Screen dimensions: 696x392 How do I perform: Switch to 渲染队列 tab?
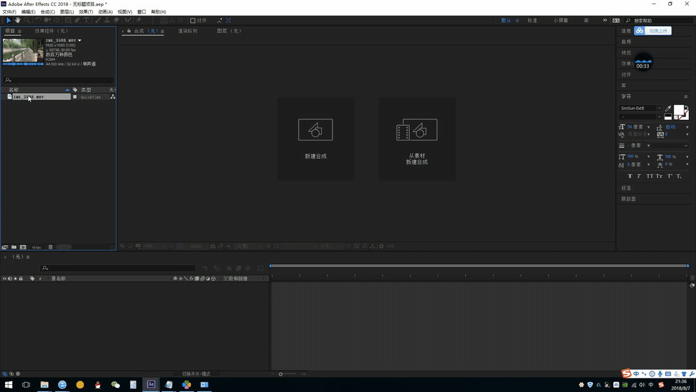click(188, 31)
